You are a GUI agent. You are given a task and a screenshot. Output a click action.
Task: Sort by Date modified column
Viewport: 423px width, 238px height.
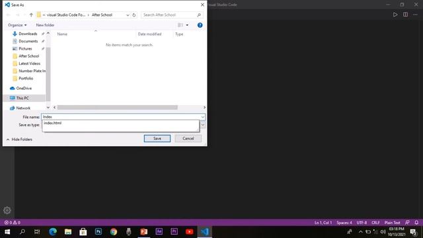(149, 34)
